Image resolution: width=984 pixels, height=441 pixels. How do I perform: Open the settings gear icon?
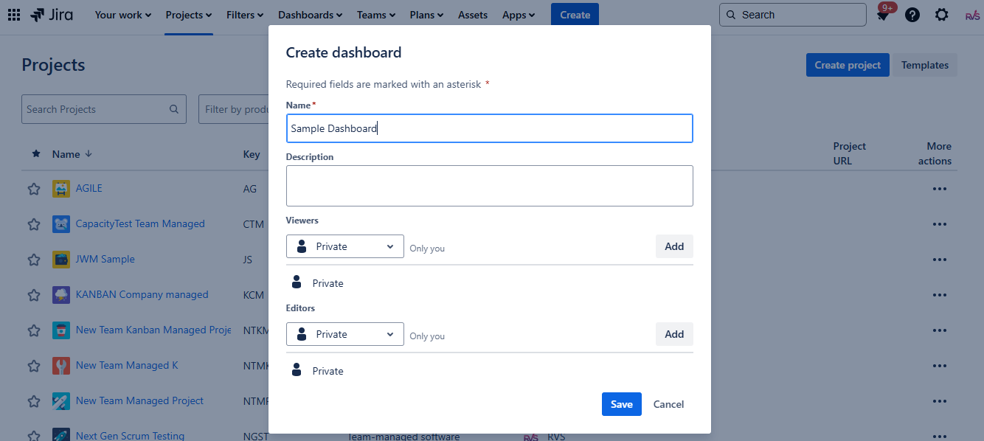(x=941, y=15)
